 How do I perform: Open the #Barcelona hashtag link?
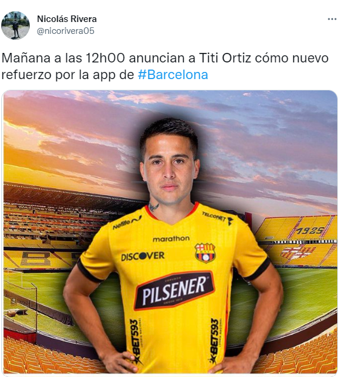pyautogui.click(x=172, y=75)
